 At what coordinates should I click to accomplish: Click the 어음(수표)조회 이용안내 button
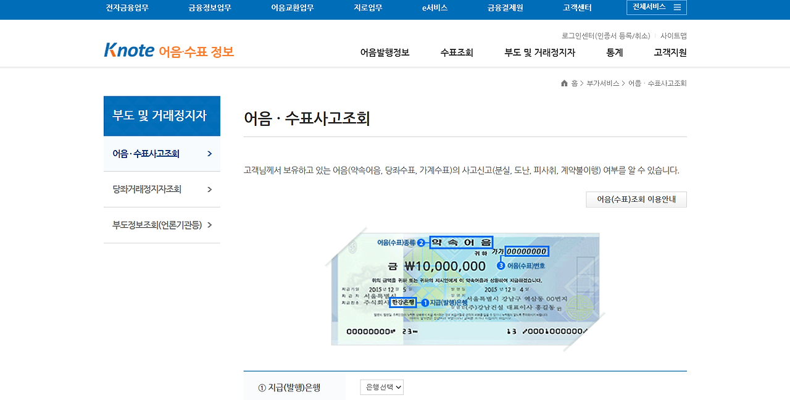(636, 199)
